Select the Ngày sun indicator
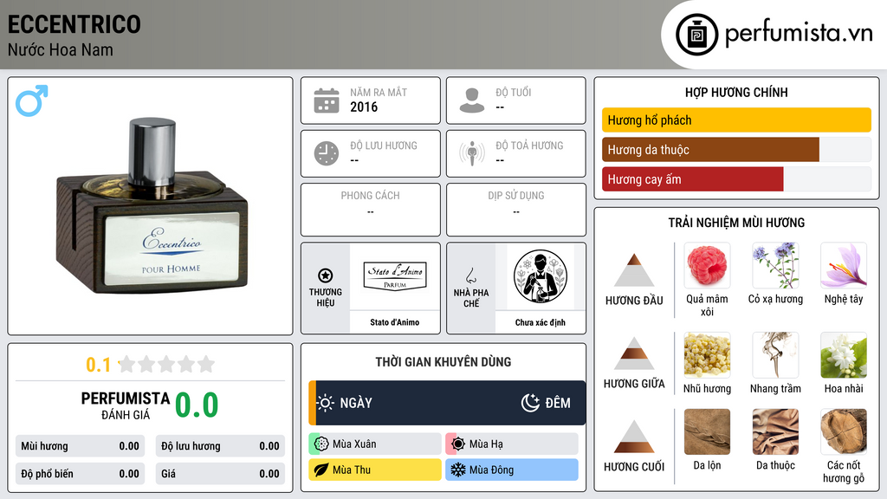The height and width of the screenshot is (499, 887). [344, 403]
